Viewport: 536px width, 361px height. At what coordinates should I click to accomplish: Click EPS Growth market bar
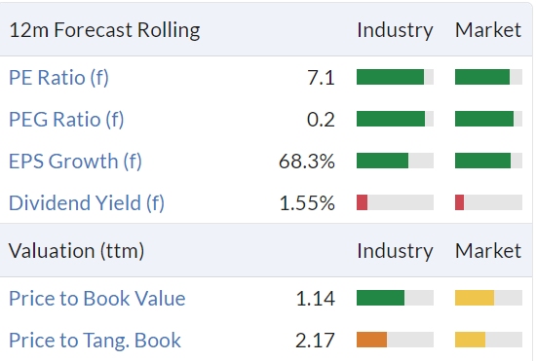[488, 161]
